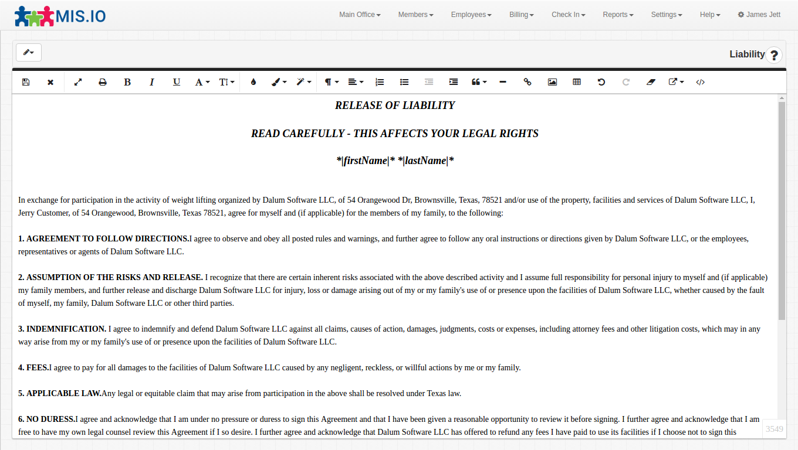Open the Billing menu

click(521, 15)
